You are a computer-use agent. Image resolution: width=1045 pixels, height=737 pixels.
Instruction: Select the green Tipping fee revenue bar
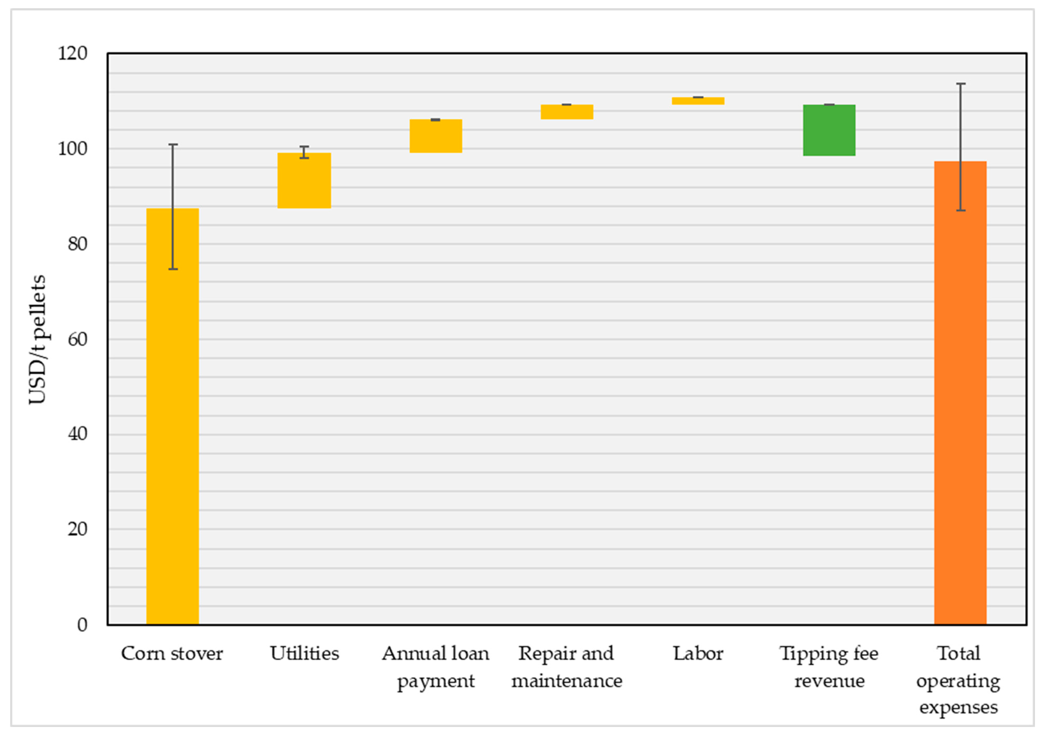coord(829,130)
